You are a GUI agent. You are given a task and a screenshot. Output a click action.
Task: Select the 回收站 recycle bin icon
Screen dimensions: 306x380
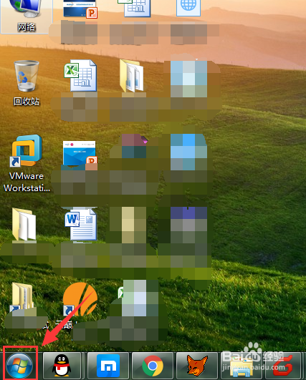27,83
